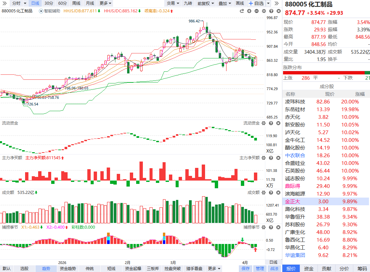Open 筹码 tab in right panel
This screenshot has height=272, width=370.
[362, 269]
